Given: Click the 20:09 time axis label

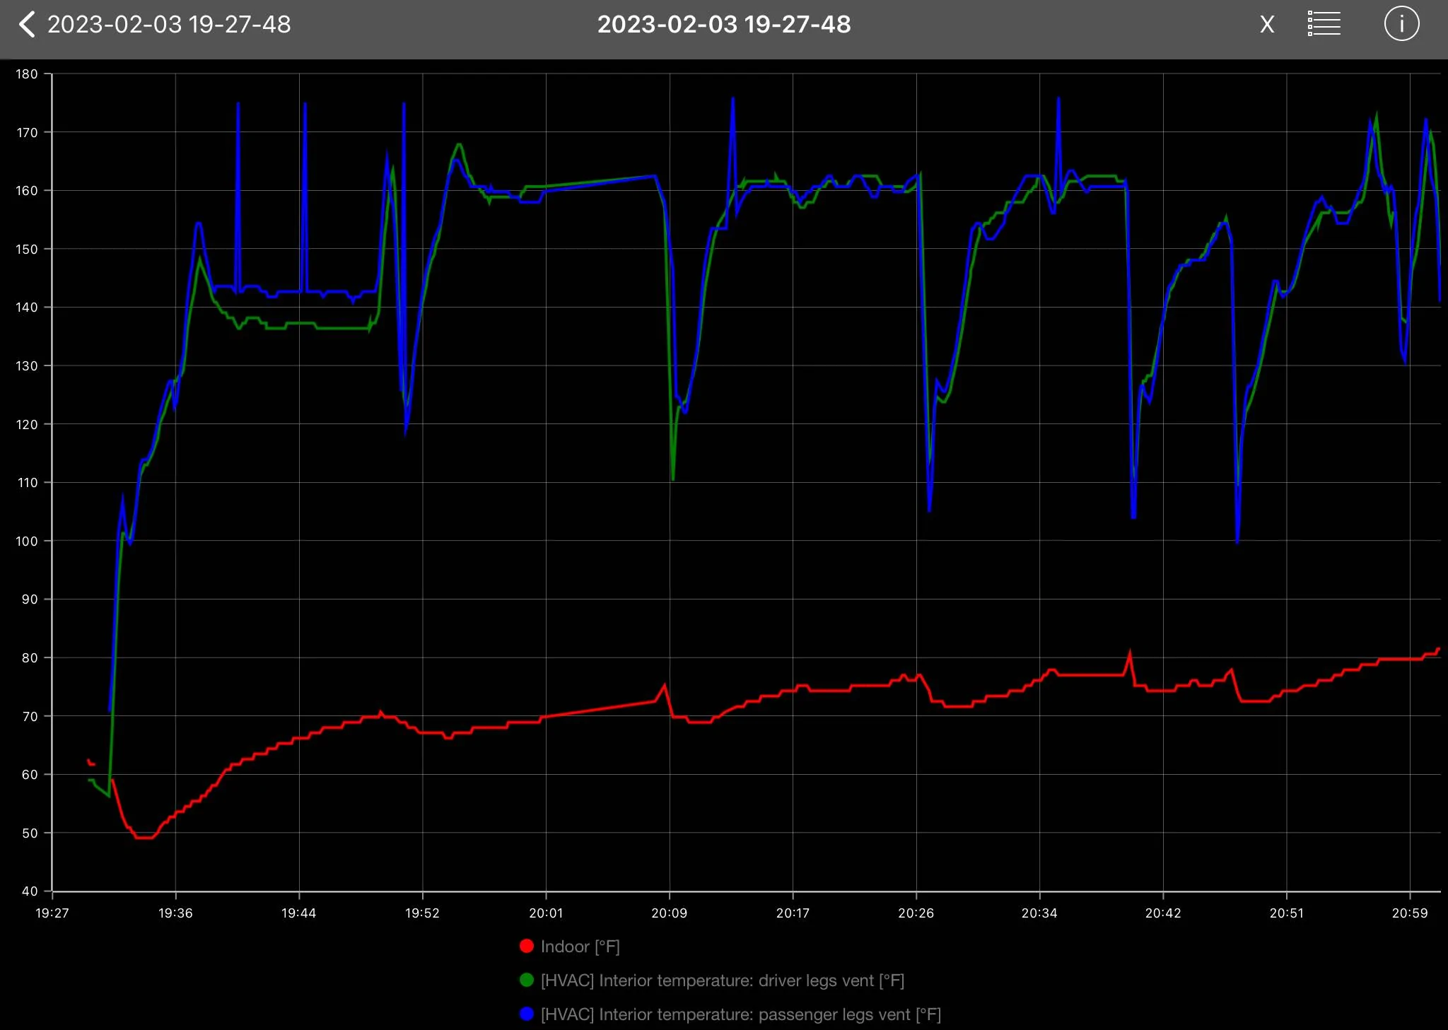Looking at the screenshot, I should click(x=670, y=913).
